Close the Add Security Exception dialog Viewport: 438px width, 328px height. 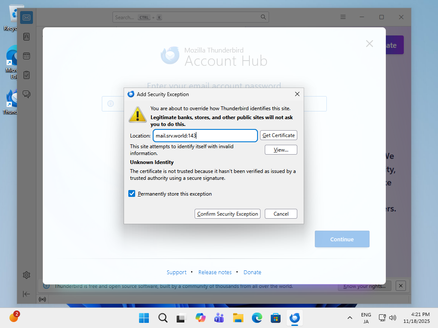click(x=297, y=94)
